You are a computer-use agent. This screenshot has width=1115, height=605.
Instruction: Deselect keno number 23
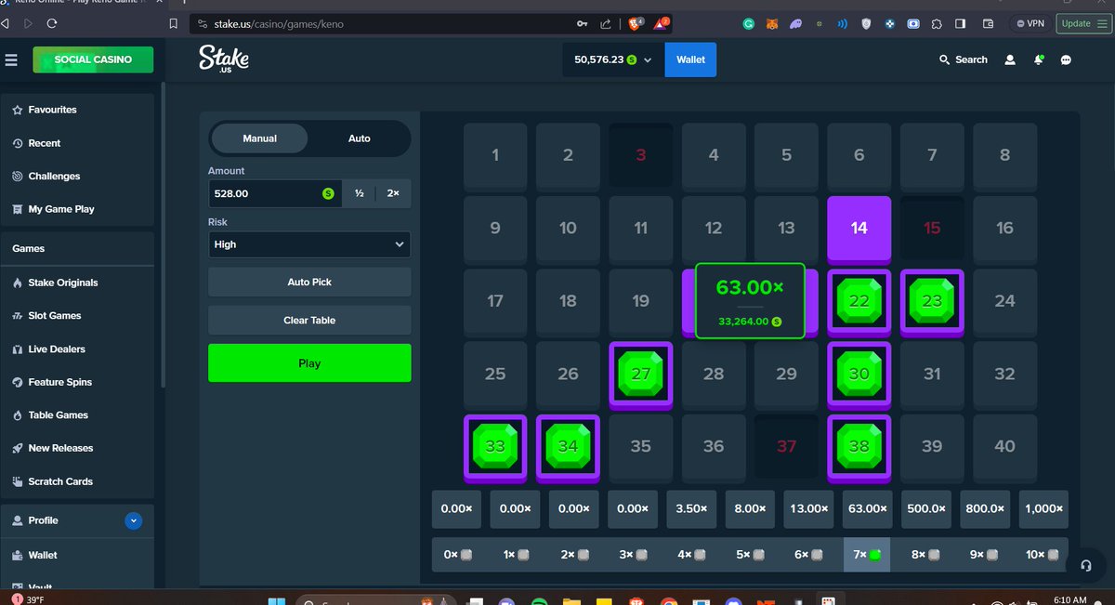click(932, 301)
